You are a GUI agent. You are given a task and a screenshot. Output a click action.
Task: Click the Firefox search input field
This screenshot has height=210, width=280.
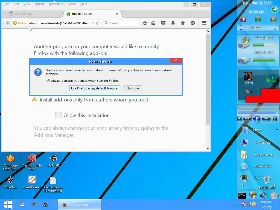121,23
